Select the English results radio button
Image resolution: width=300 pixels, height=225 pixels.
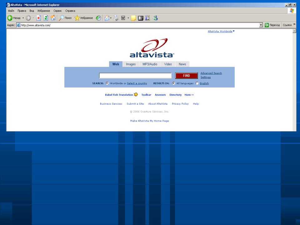(x=197, y=83)
